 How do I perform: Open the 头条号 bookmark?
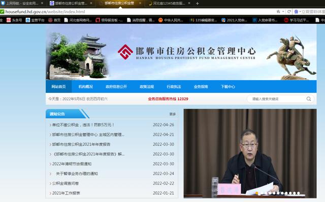point(14,20)
